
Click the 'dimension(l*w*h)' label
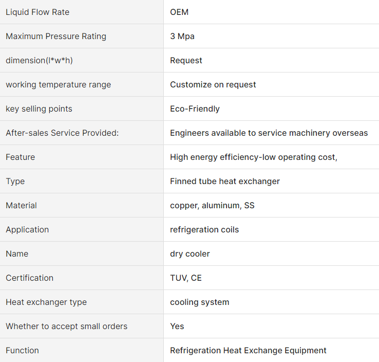click(x=39, y=61)
